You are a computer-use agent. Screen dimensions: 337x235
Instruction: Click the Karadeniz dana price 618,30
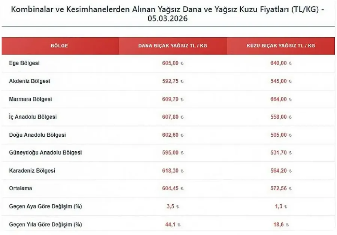[x=170, y=170]
